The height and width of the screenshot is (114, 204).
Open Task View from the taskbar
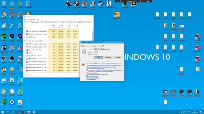(13, 112)
